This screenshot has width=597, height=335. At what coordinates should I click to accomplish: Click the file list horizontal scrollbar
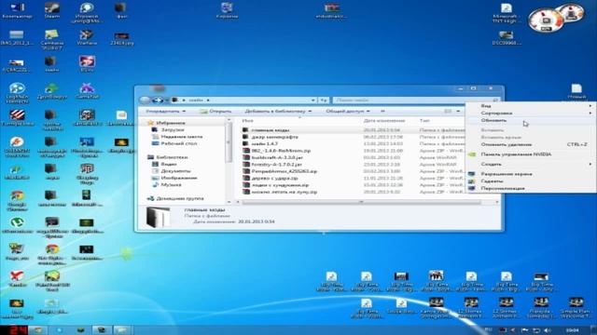tap(361, 202)
